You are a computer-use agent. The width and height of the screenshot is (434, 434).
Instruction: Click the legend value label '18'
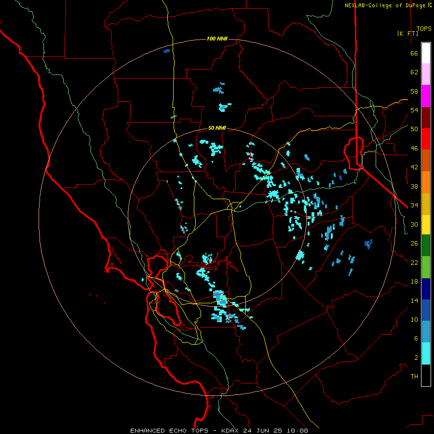point(414,282)
